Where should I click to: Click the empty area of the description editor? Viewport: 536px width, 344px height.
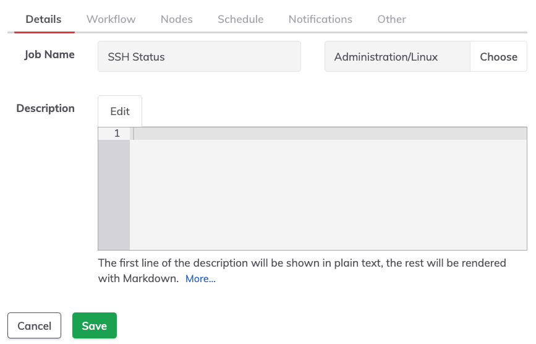pos(328,194)
